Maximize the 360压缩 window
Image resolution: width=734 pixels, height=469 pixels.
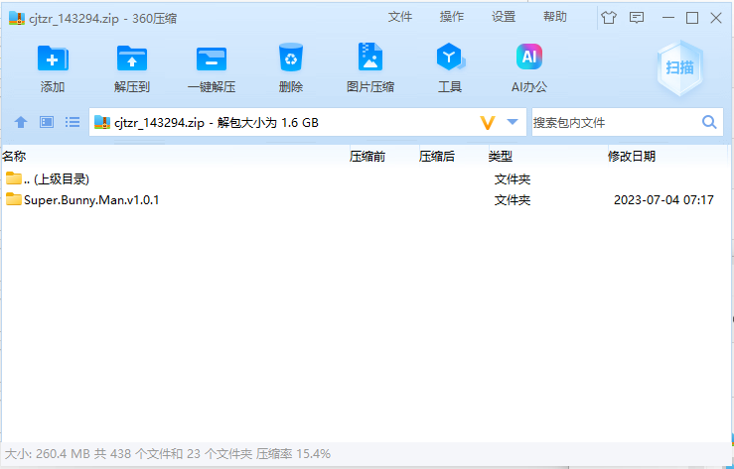(x=692, y=18)
